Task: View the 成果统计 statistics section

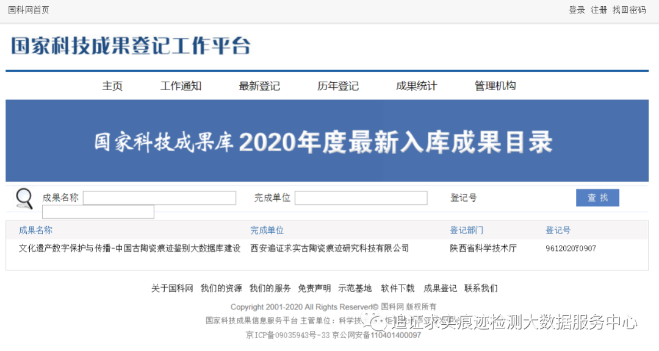Action: pyautogui.click(x=417, y=85)
